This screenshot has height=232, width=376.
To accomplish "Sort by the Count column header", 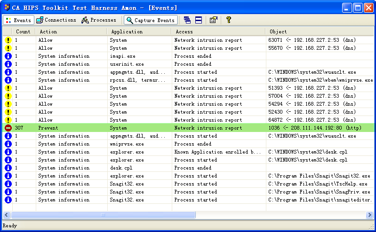I will (x=23, y=31).
